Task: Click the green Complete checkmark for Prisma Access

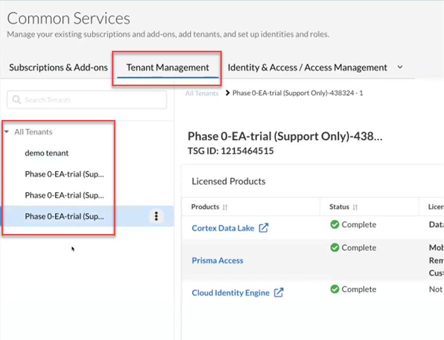Action: pyautogui.click(x=335, y=248)
